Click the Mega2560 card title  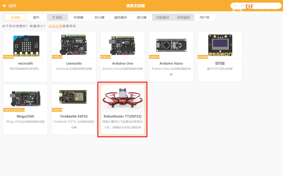tap(25, 116)
